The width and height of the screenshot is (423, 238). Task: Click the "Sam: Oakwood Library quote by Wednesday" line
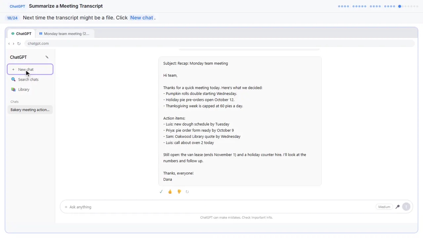coord(202,136)
